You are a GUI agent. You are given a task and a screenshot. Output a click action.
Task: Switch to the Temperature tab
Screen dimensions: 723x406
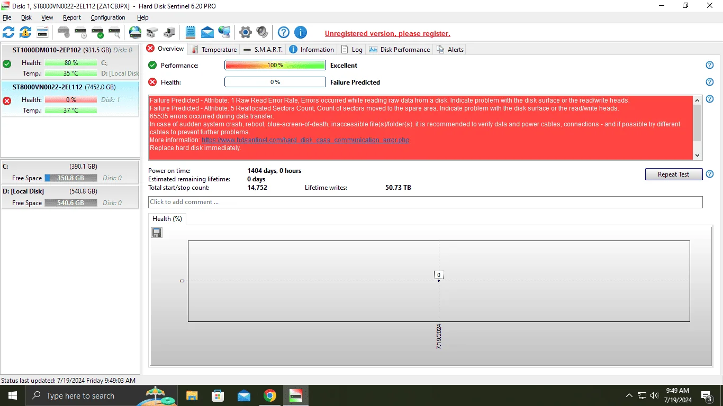(x=214, y=49)
